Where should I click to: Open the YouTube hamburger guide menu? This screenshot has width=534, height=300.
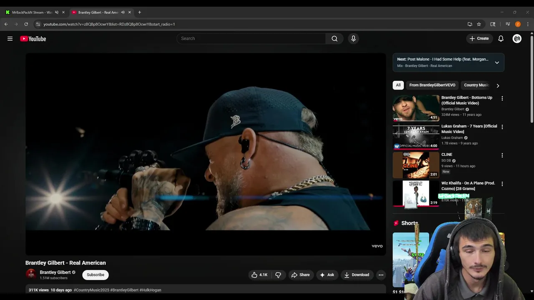(10, 39)
